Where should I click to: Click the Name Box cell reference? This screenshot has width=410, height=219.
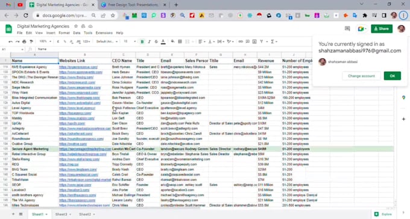point(12,49)
